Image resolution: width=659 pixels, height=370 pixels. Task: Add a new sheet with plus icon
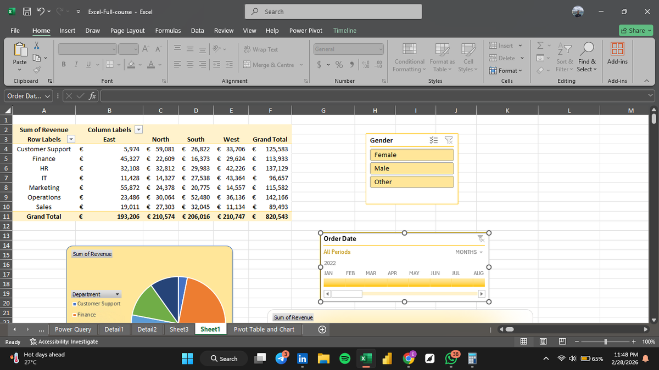322,329
